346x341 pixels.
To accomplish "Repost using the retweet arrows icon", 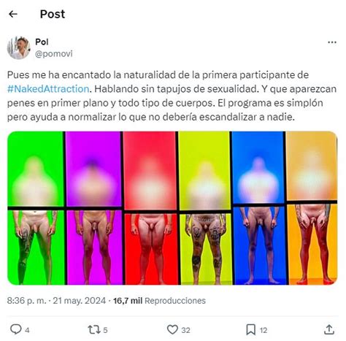I will [94, 330].
